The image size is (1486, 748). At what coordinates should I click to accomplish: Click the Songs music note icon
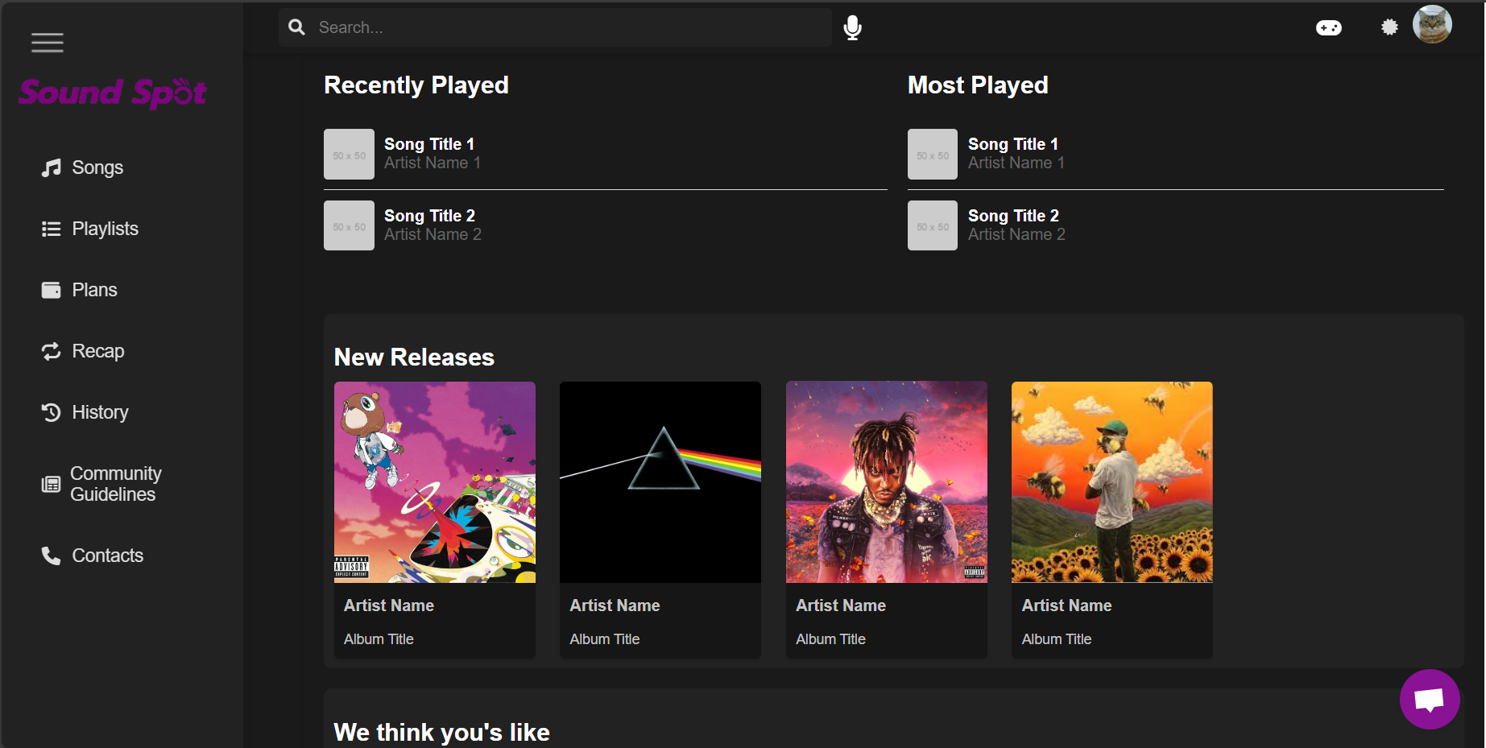tap(52, 167)
